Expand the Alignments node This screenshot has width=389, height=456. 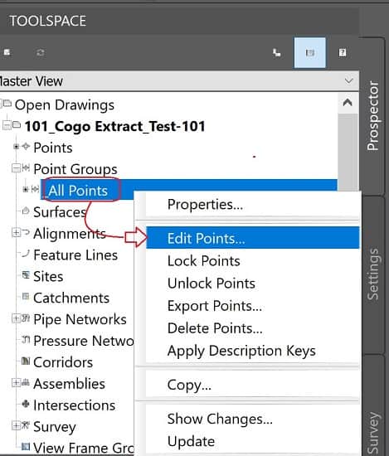coord(17,233)
